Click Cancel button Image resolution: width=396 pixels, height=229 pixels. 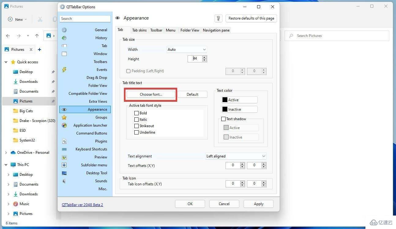(x=224, y=204)
